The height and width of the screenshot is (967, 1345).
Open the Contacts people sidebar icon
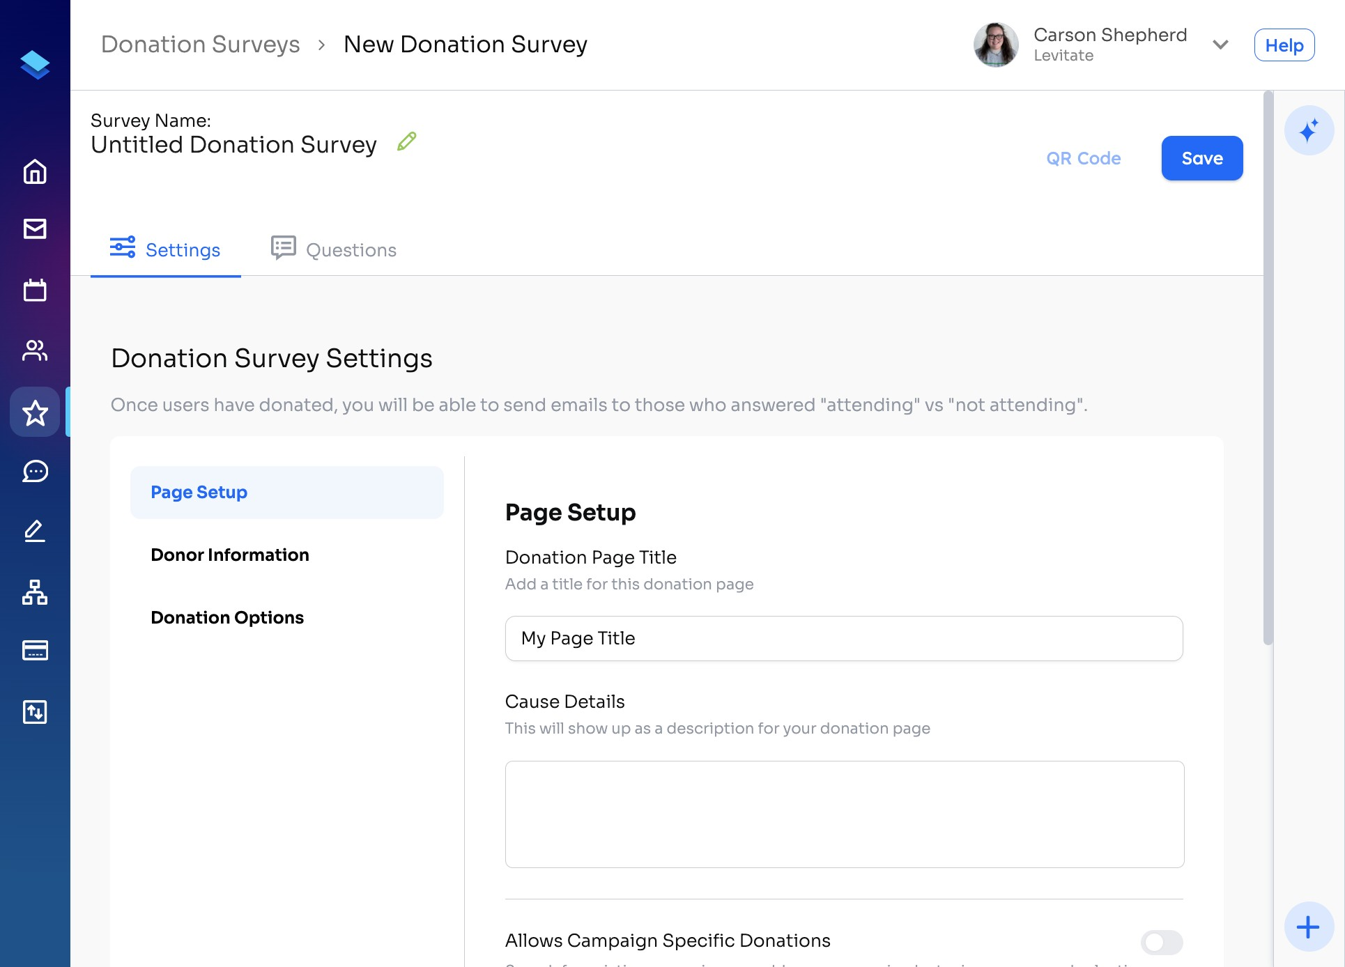click(35, 350)
